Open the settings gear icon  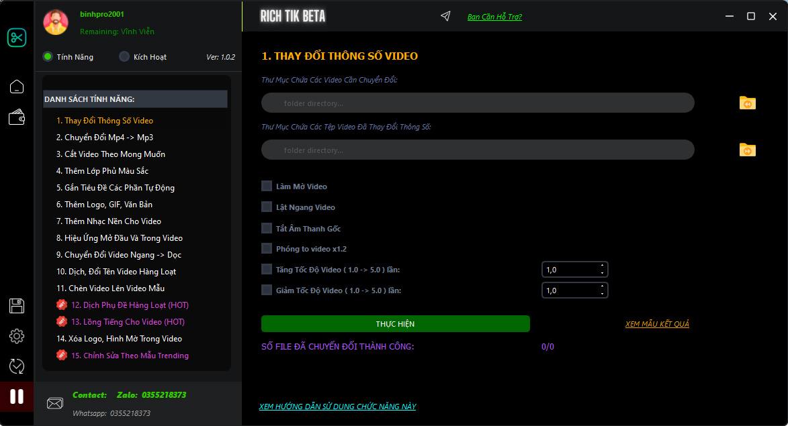17,336
